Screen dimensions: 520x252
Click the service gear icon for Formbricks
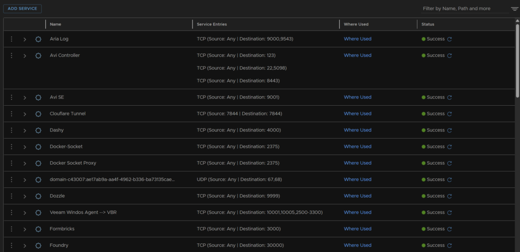pos(38,229)
